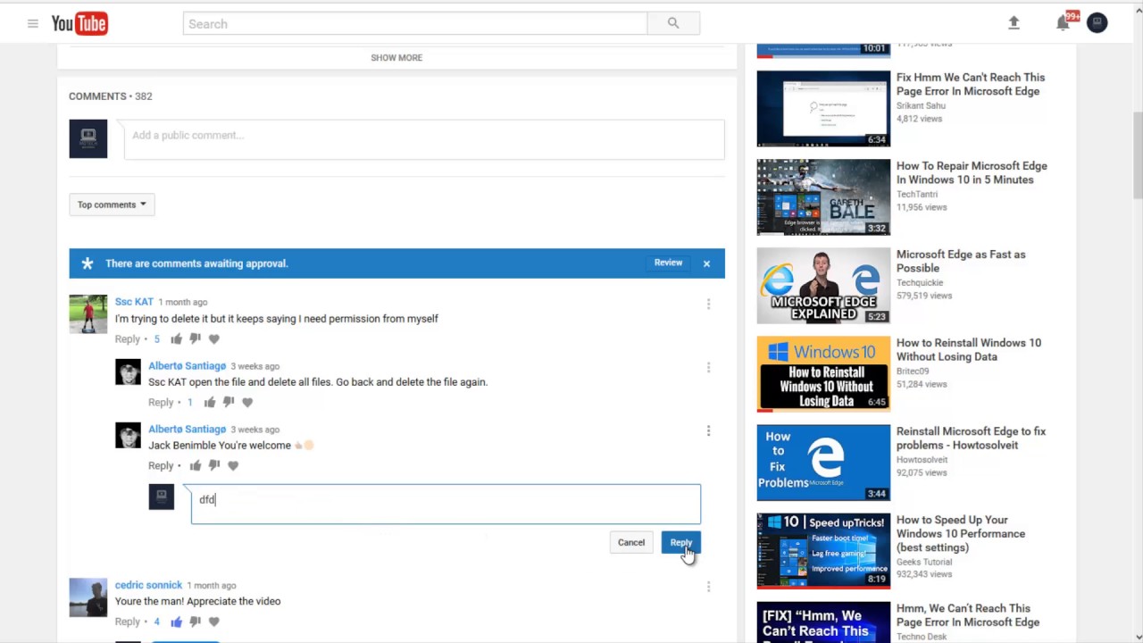Heart the 'You're welcome' reply

point(233,466)
